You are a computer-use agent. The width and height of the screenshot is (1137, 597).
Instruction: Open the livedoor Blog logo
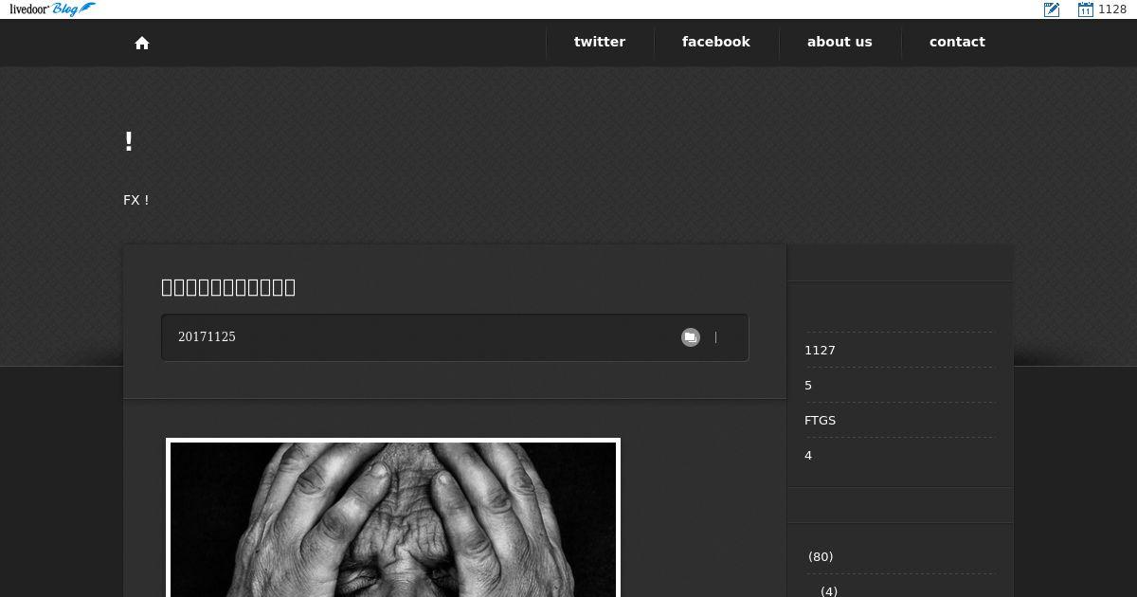coord(52,9)
